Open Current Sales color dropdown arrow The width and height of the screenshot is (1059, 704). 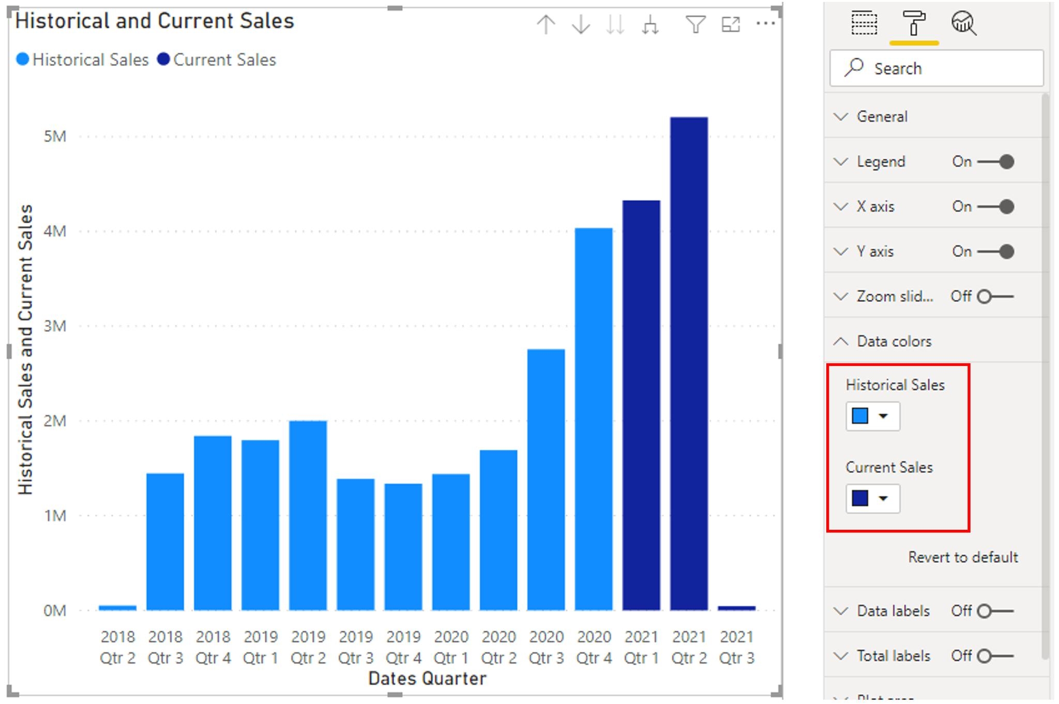click(883, 498)
